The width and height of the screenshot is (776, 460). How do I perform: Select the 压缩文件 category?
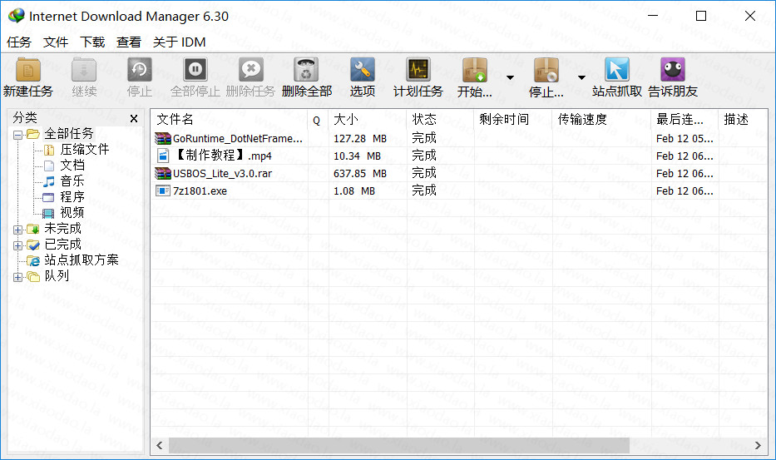tap(85, 150)
